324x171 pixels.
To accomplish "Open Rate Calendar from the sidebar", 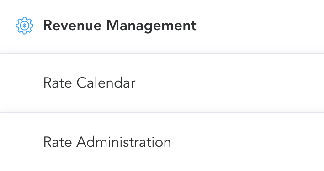I will [x=162, y=83].
